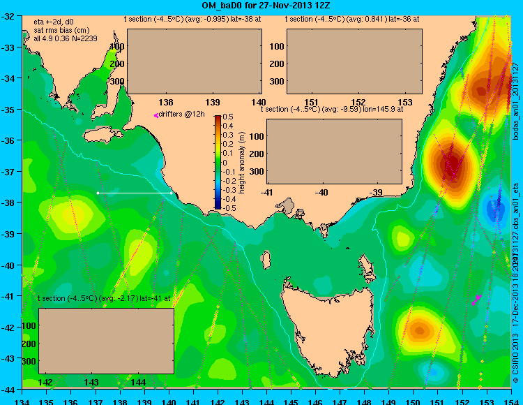523x405 pixels.
Task: Click the magenta drifter track near 152.5E, -41
Action: (x=477, y=300)
